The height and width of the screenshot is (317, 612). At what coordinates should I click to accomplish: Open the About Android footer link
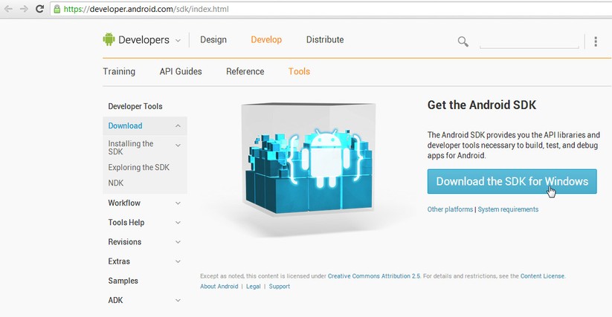[x=219, y=287]
